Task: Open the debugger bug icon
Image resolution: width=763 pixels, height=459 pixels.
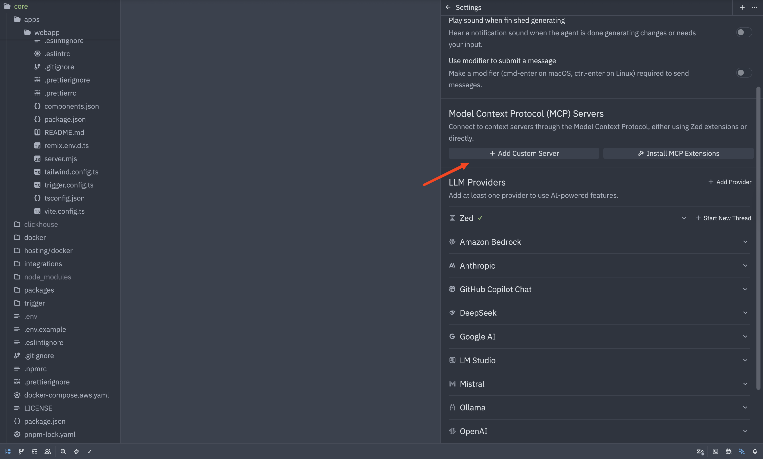Action: [729, 451]
